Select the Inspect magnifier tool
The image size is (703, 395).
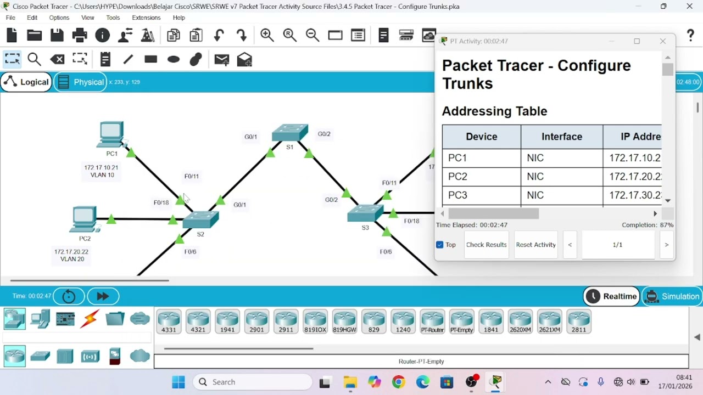point(34,59)
